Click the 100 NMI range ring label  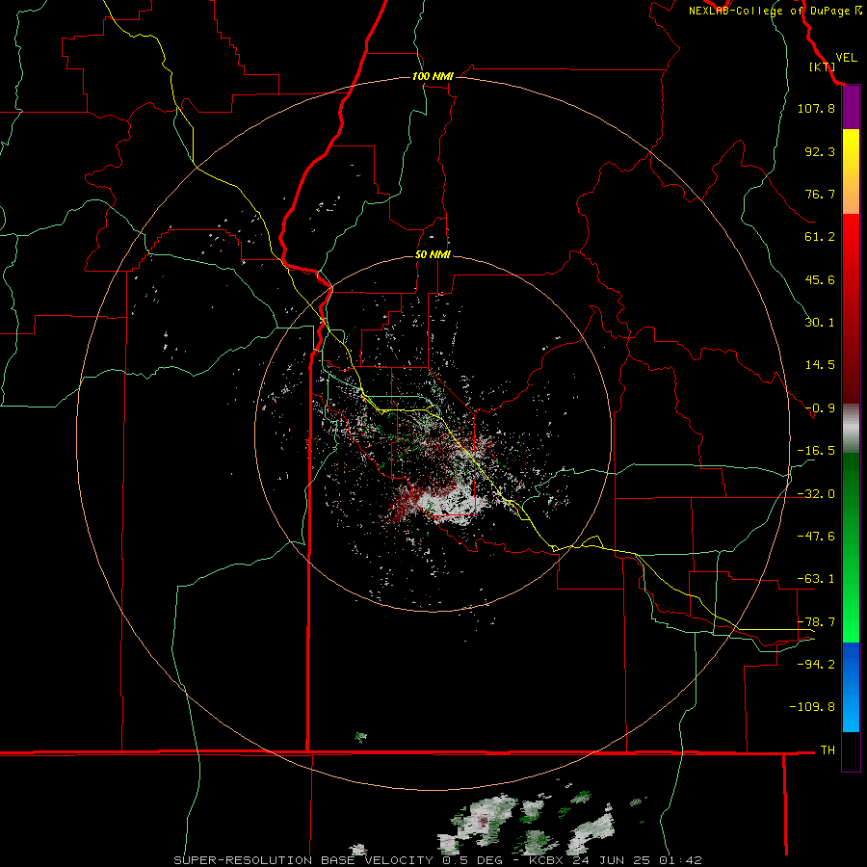[x=433, y=76]
